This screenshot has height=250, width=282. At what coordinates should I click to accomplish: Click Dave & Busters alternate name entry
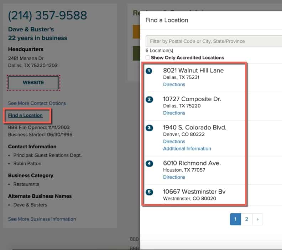30,205
